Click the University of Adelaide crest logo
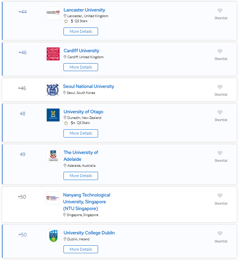Image resolution: width=240 pixels, height=260 pixels. (53, 156)
